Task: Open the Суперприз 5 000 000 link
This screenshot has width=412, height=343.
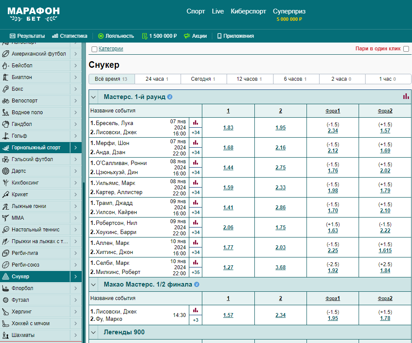Action: tap(289, 15)
